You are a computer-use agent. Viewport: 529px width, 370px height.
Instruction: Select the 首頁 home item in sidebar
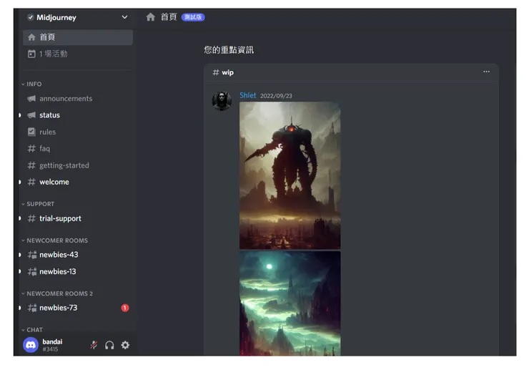click(78, 37)
